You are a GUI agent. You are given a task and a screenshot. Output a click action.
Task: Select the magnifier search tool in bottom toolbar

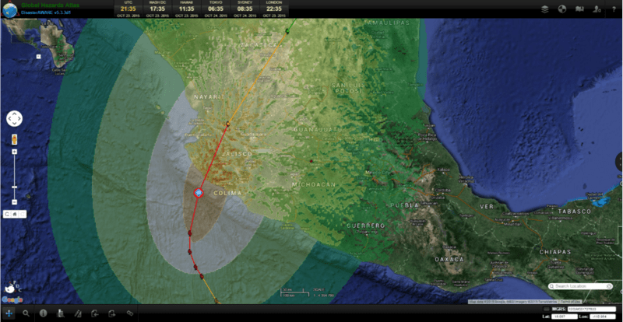click(x=26, y=313)
